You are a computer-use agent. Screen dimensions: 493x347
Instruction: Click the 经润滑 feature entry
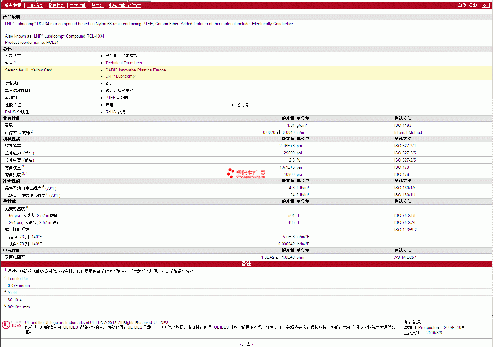(x=242, y=105)
